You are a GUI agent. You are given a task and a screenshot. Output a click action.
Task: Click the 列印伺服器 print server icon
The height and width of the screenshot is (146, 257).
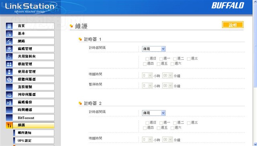tap(9, 94)
